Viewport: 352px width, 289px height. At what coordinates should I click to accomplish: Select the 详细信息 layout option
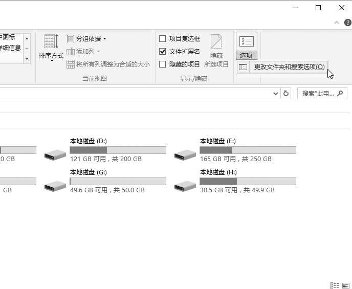coord(10,48)
